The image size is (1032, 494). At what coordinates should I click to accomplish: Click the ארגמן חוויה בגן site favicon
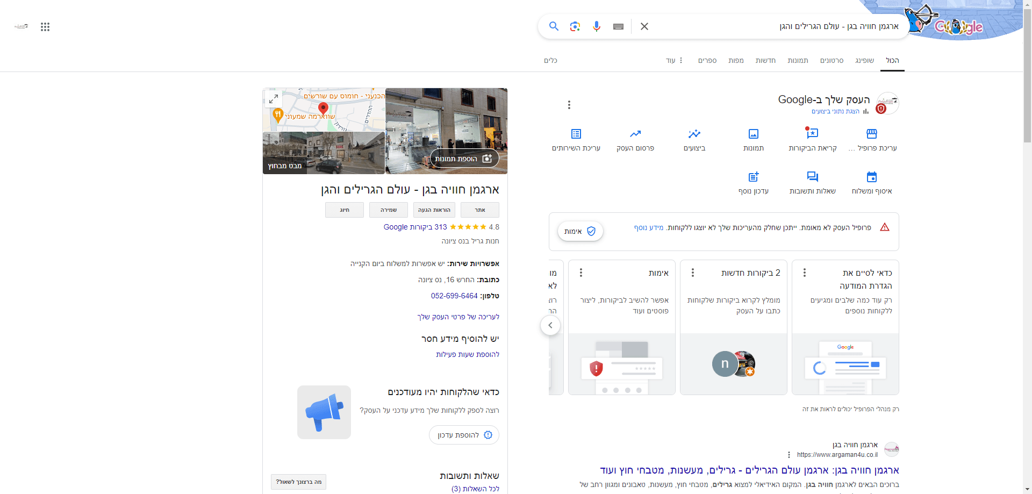click(892, 449)
